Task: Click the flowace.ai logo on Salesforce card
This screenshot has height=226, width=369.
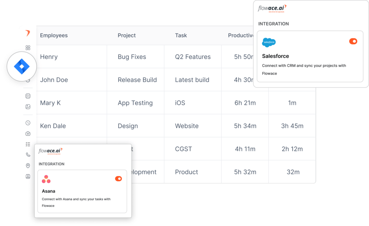Action: (271, 8)
